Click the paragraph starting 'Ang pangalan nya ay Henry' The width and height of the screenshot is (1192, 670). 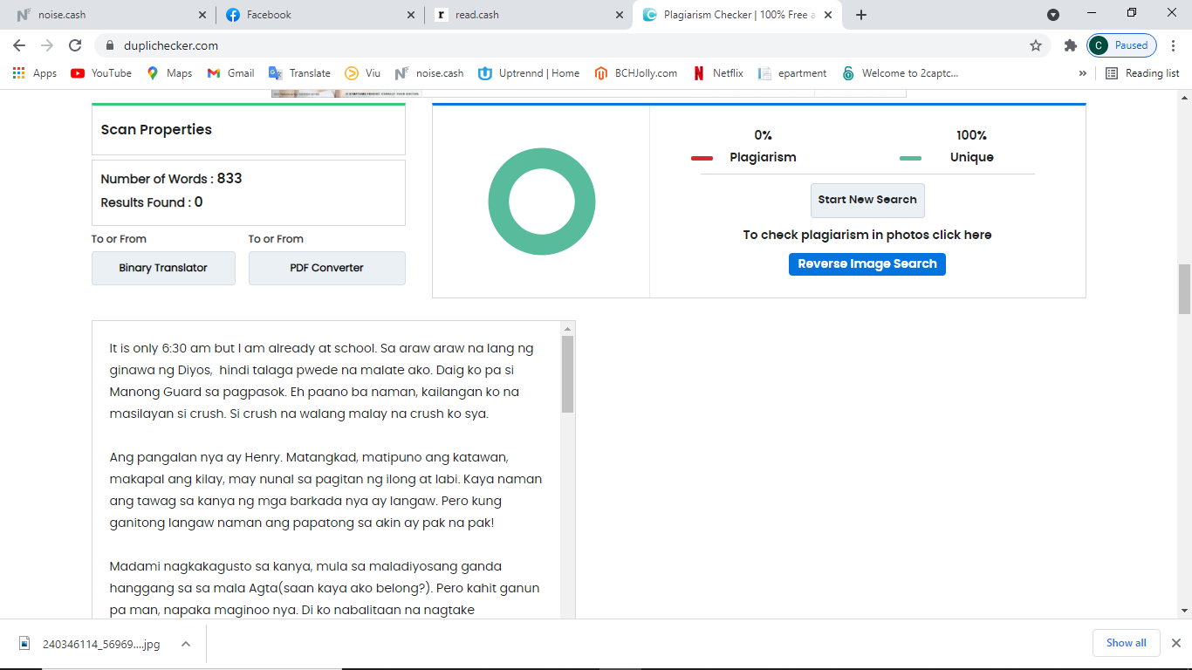click(x=325, y=490)
